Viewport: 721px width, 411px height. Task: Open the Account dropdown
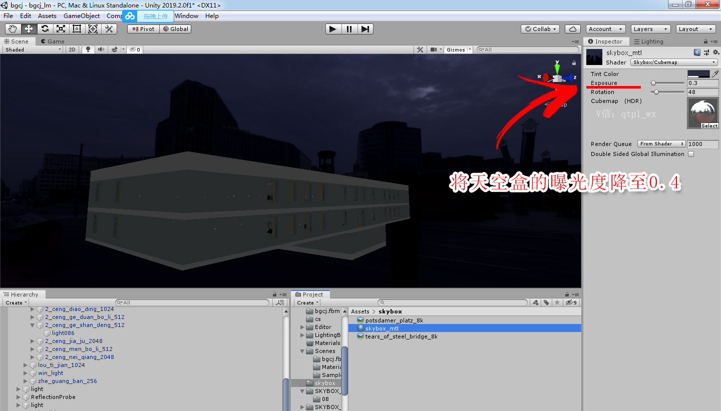605,29
